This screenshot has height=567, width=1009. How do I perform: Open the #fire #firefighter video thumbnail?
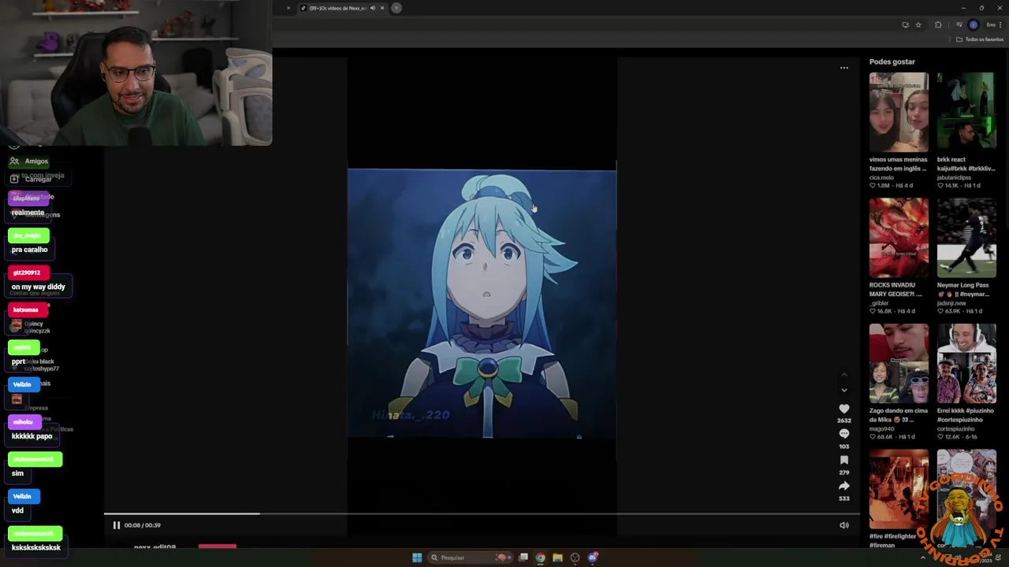pos(899,489)
